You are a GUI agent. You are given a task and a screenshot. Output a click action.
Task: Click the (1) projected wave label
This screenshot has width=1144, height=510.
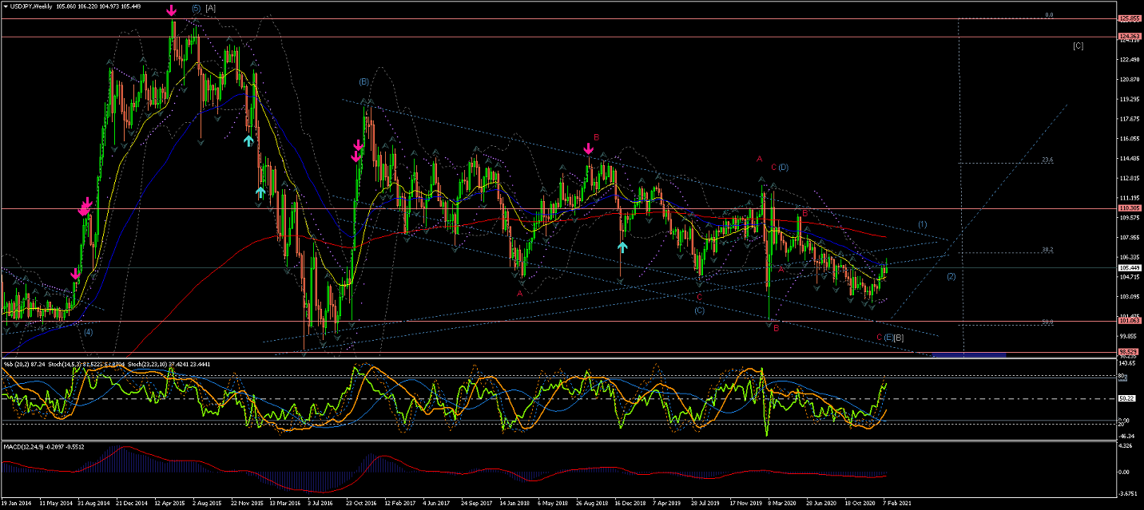[x=922, y=224]
